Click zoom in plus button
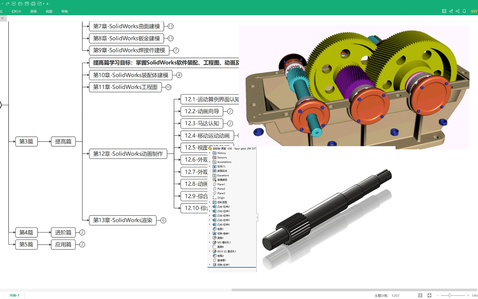The width and height of the screenshot is (478, 299). [x=468, y=295]
